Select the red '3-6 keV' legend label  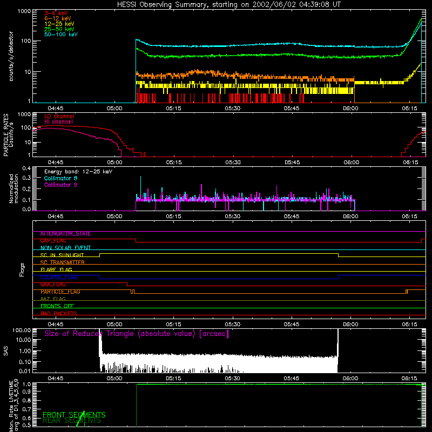[56, 13]
